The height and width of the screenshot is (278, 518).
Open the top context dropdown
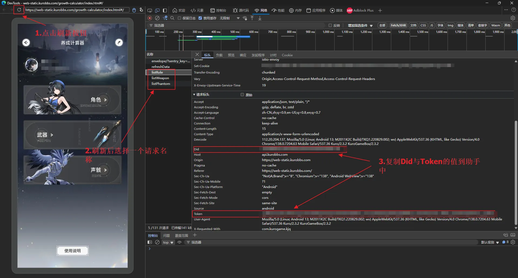point(168,242)
